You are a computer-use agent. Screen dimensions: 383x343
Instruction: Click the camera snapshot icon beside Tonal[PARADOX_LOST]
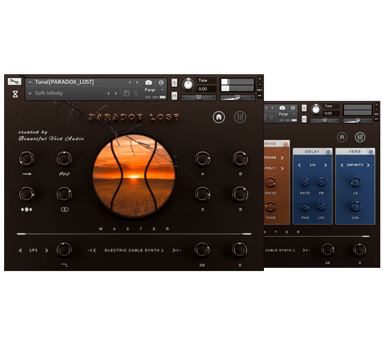(148, 82)
